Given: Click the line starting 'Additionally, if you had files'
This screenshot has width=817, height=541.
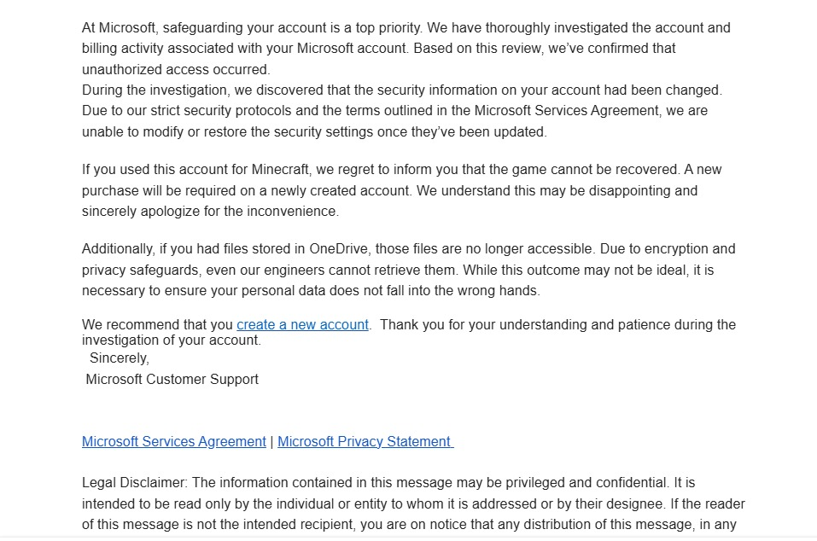Looking at the screenshot, I should [408, 249].
